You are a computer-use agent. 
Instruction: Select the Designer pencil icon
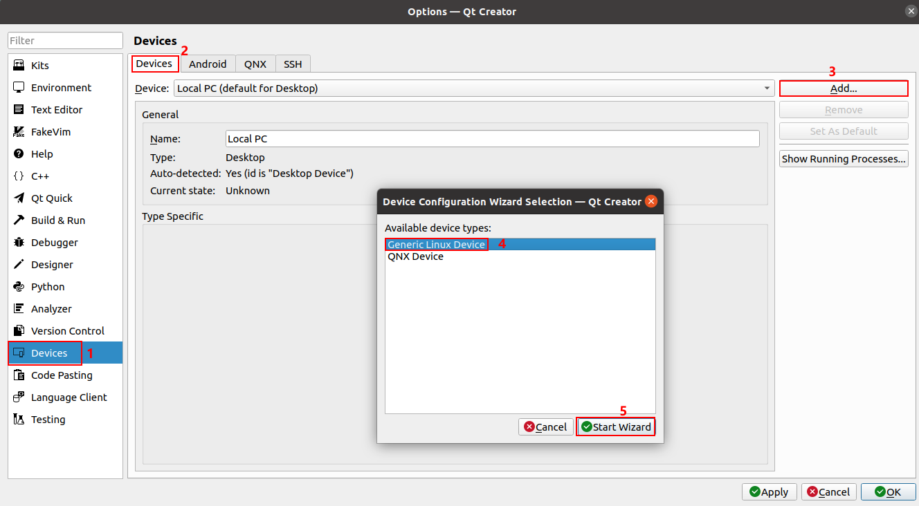coord(19,265)
